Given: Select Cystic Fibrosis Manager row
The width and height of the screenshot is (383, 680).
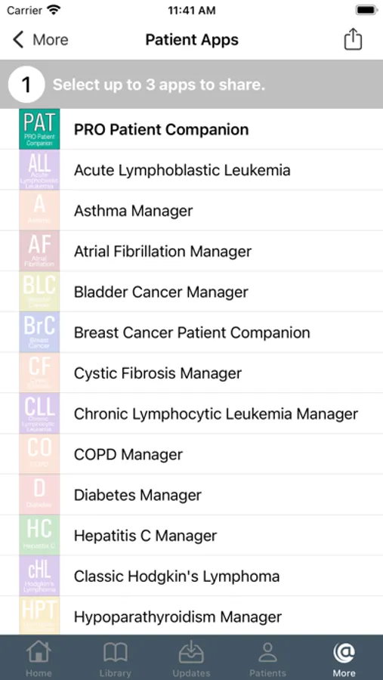Looking at the screenshot, I should coord(191,373).
